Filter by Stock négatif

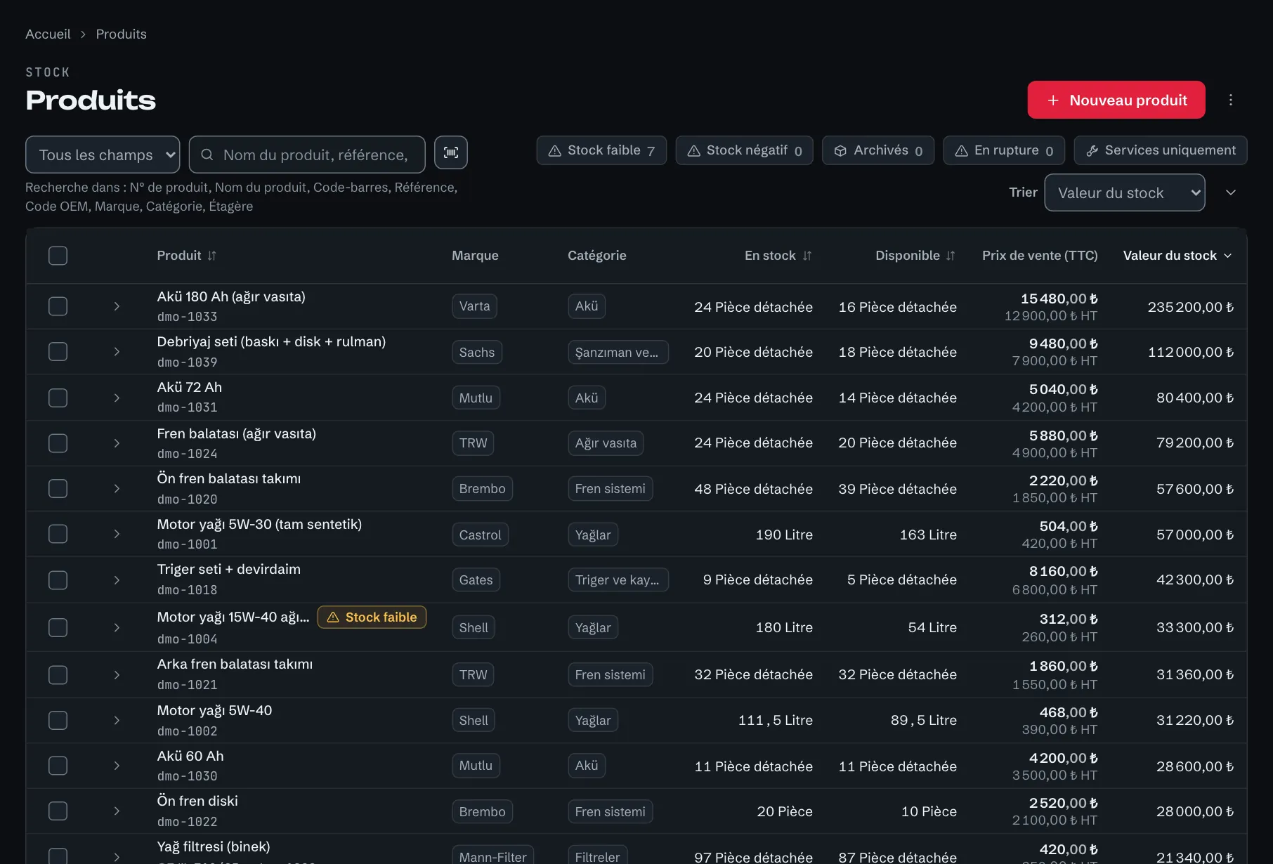(x=744, y=150)
